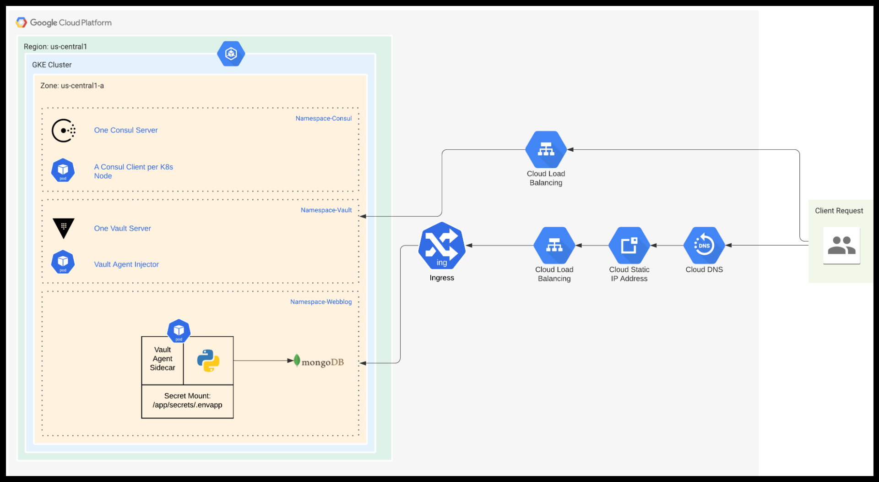
Task: Click the Google Cloud Platform logo
Action: [64, 22]
